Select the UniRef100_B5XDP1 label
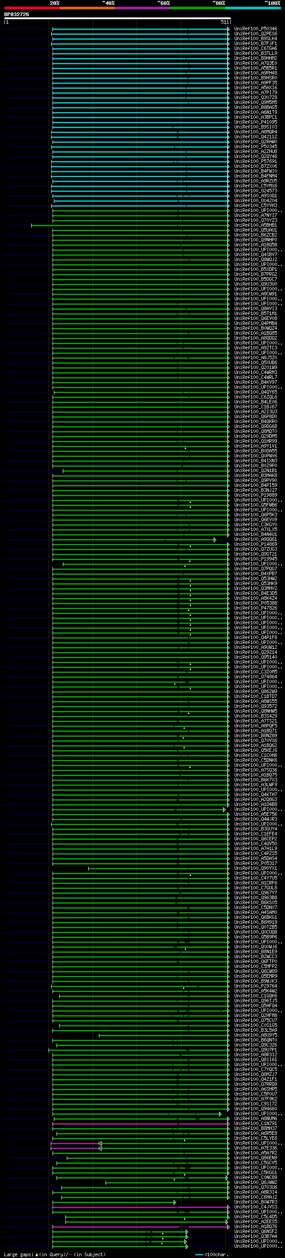 (256, 269)
